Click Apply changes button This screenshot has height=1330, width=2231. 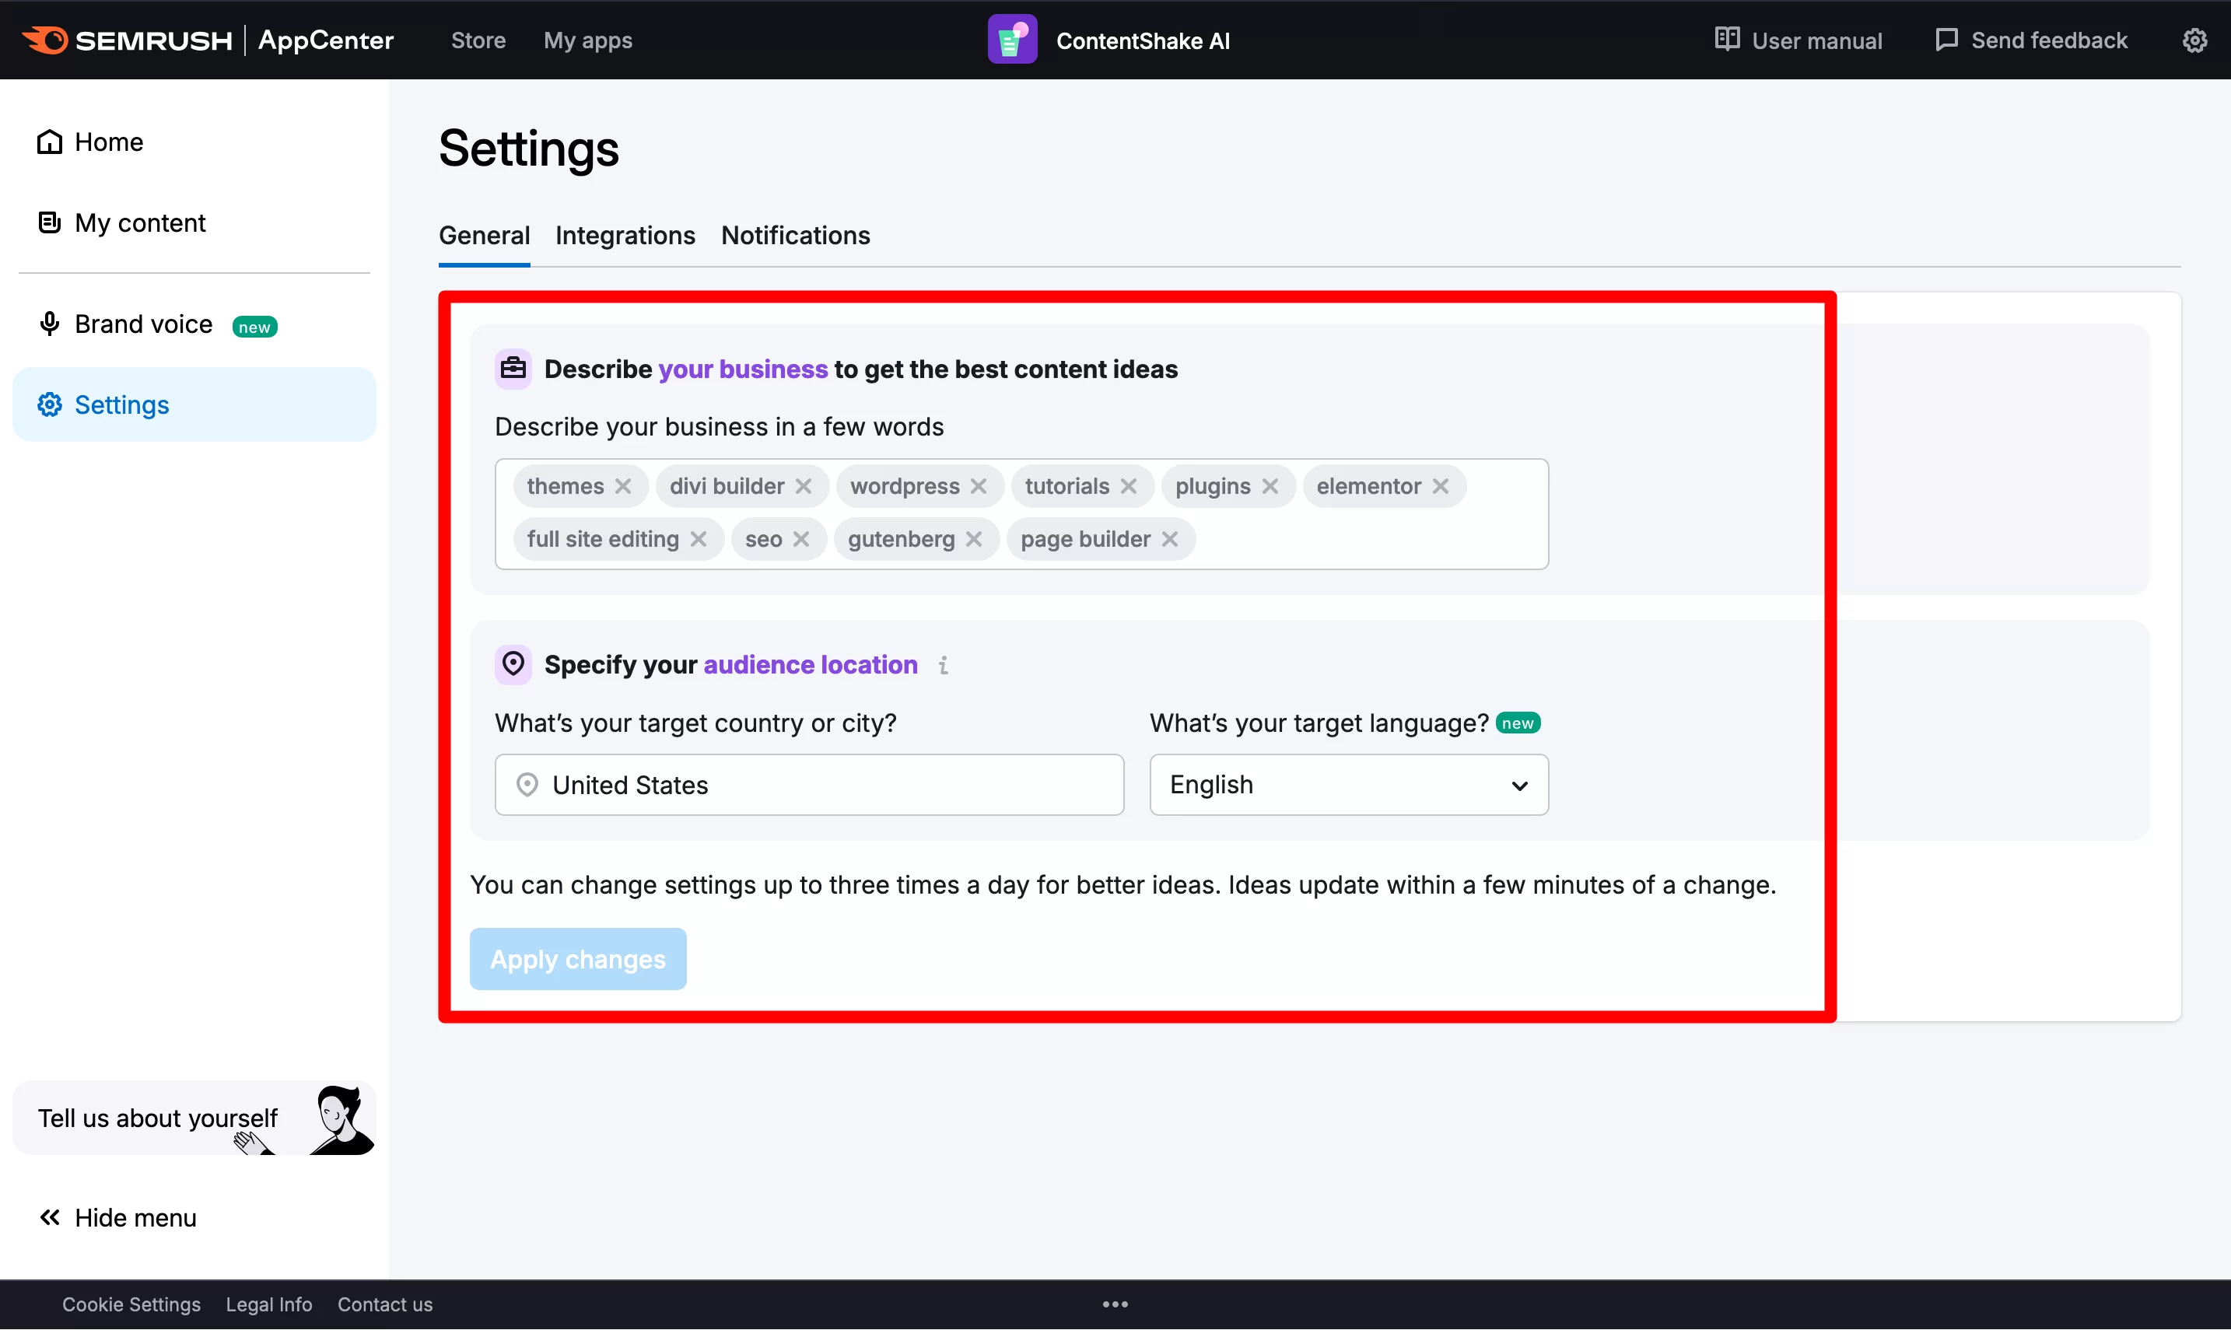[x=578, y=958]
